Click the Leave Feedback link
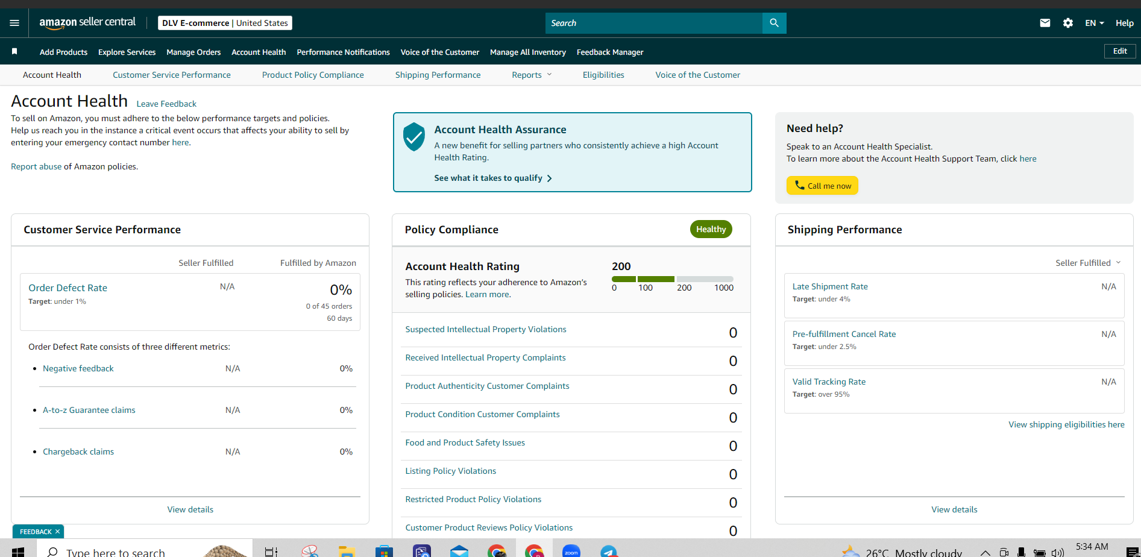 [166, 104]
